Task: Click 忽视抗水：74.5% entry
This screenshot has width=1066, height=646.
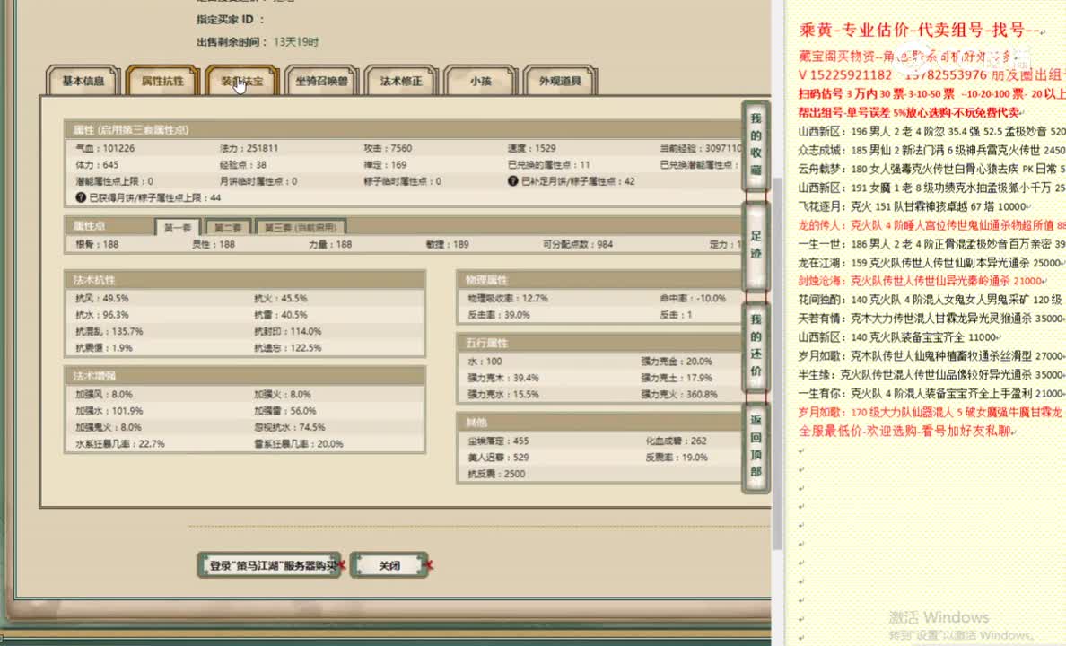Action: pyautogui.click(x=290, y=427)
